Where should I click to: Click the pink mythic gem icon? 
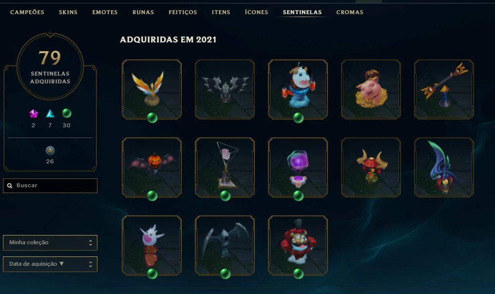(x=34, y=114)
